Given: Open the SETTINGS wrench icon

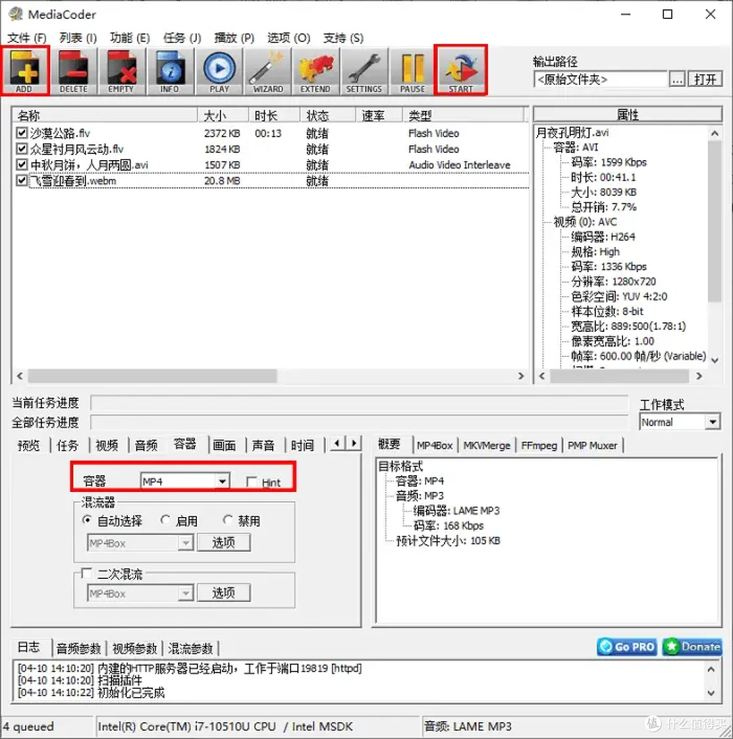Looking at the screenshot, I should [x=364, y=71].
